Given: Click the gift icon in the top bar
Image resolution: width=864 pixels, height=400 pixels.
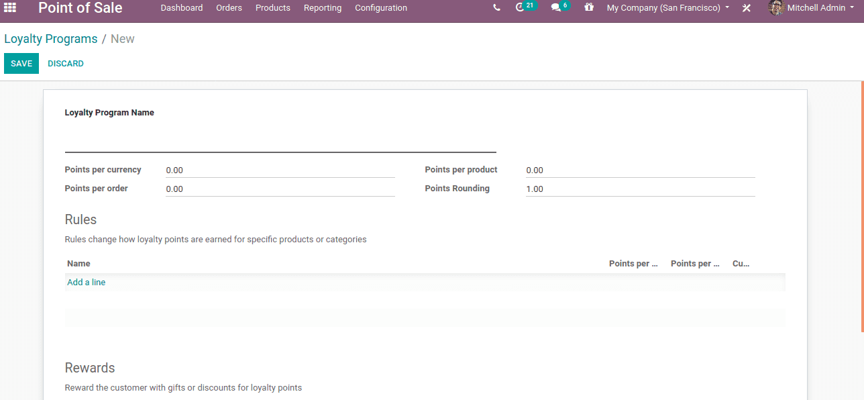Looking at the screenshot, I should [x=589, y=8].
